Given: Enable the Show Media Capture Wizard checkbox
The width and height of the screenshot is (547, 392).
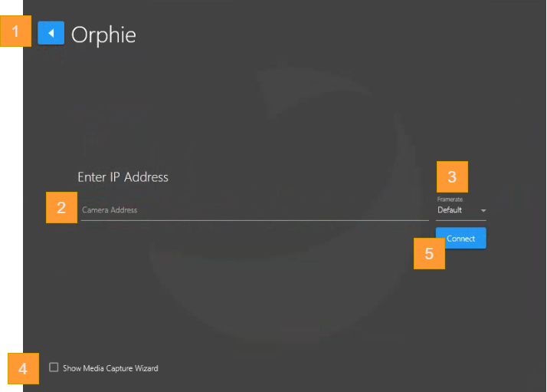Looking at the screenshot, I should pyautogui.click(x=54, y=367).
